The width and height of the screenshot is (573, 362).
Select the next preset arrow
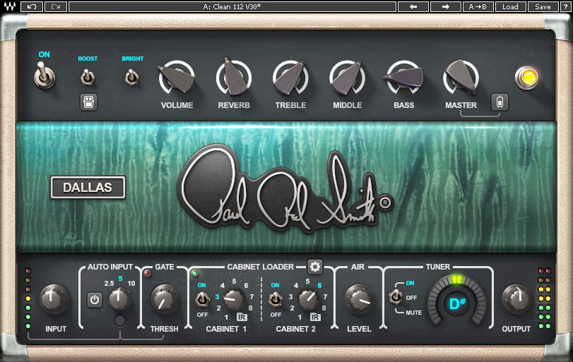(x=446, y=6)
